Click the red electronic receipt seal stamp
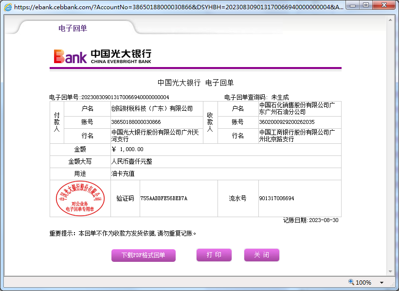Viewport: 399px width, 291px height. 79,198
